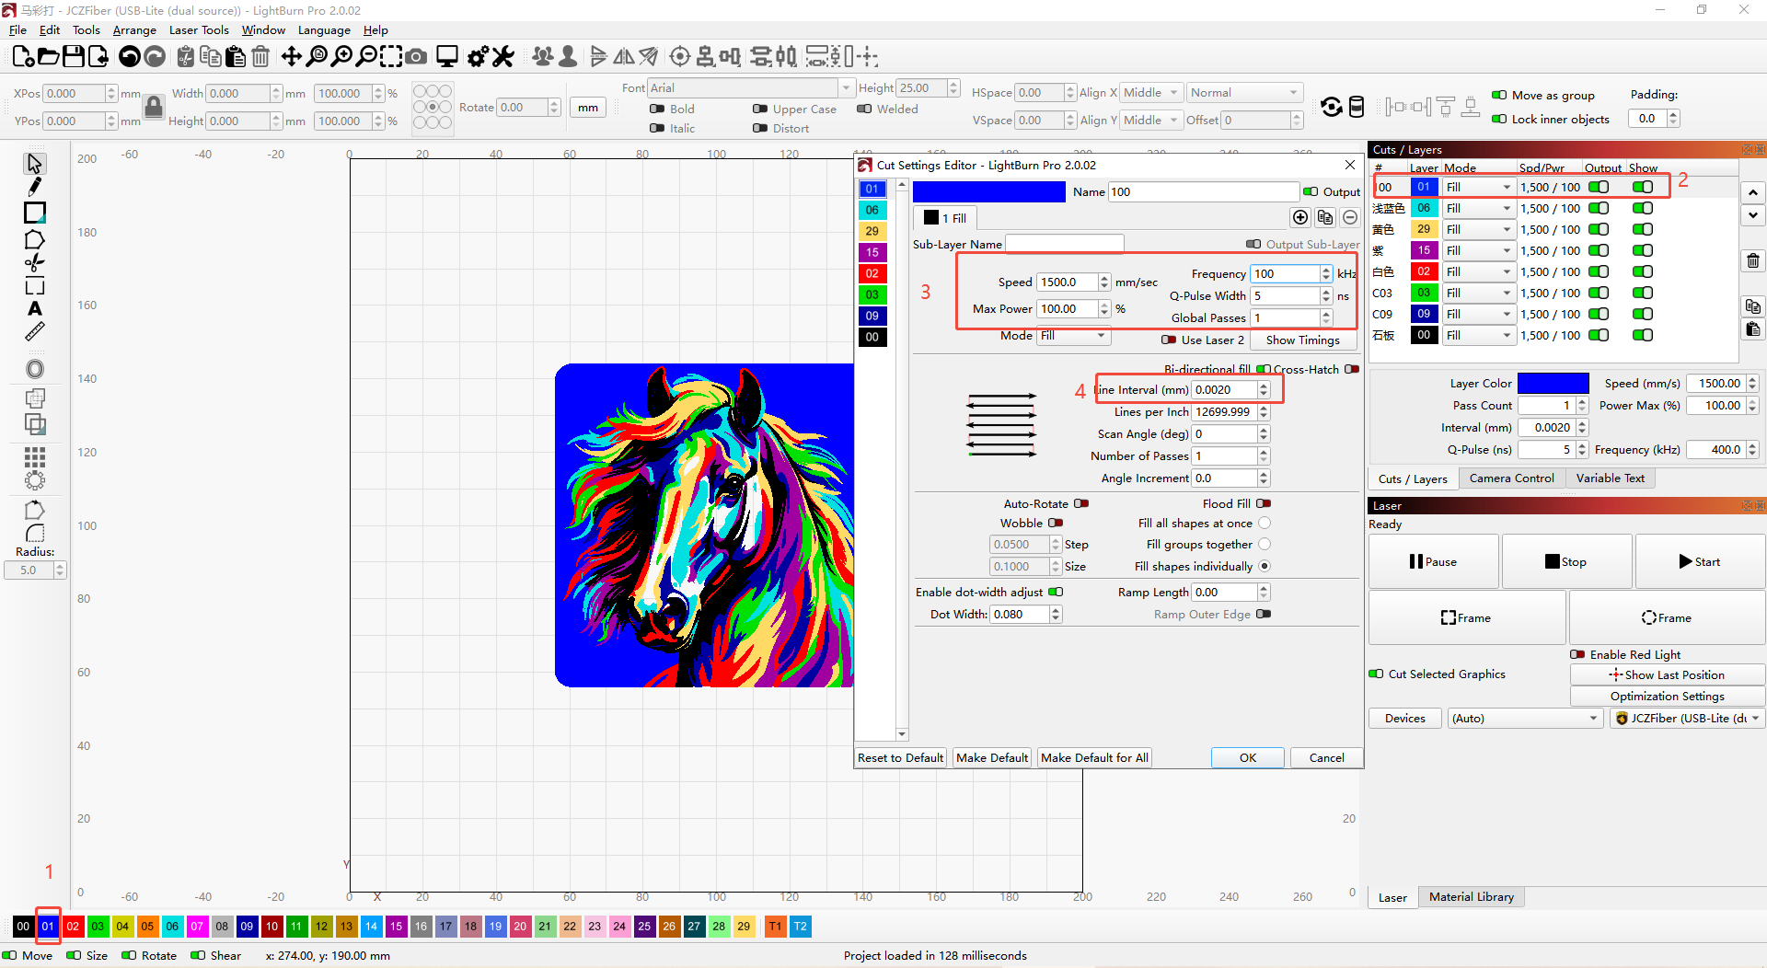The height and width of the screenshot is (968, 1767).
Task: Delete layer with Cuts panel trash icon
Action: [x=1753, y=261]
